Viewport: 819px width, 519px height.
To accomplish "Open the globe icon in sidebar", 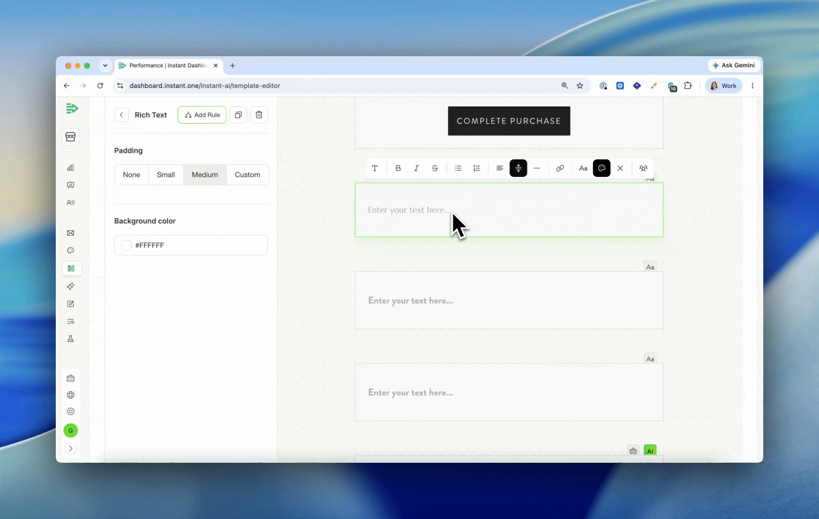I will click(71, 395).
